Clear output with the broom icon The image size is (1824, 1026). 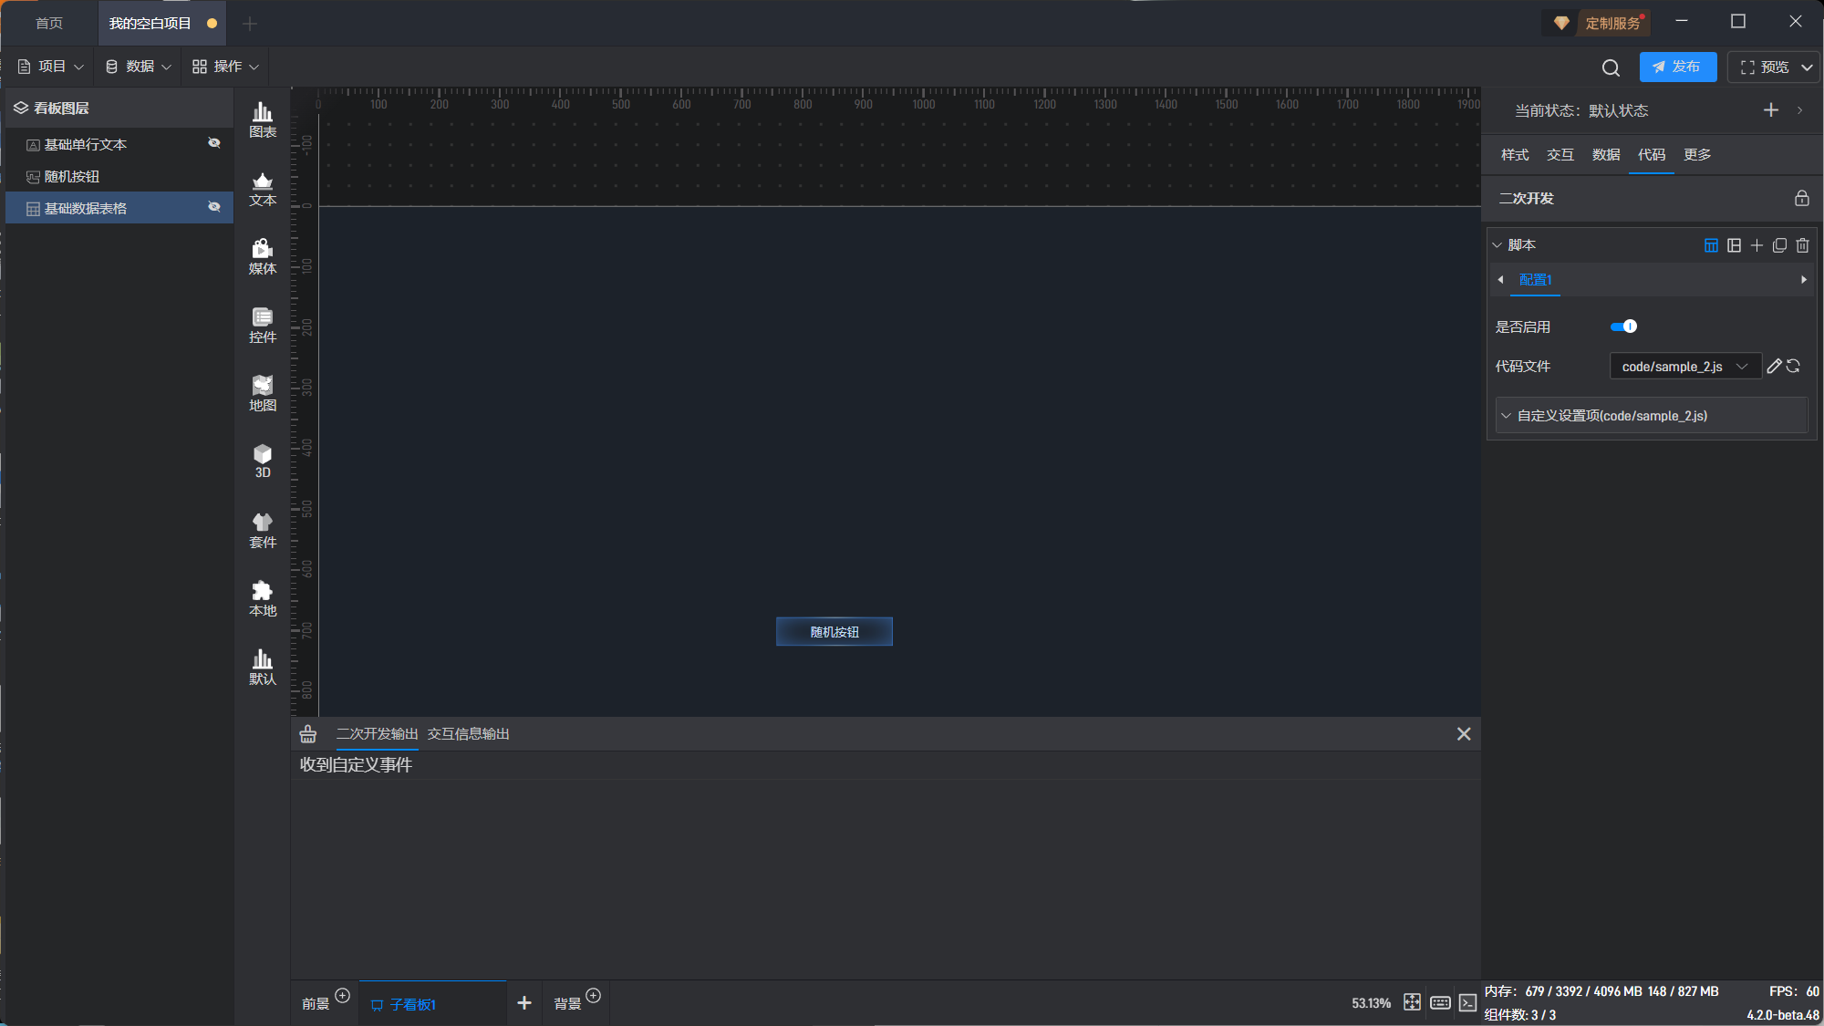[x=308, y=734]
